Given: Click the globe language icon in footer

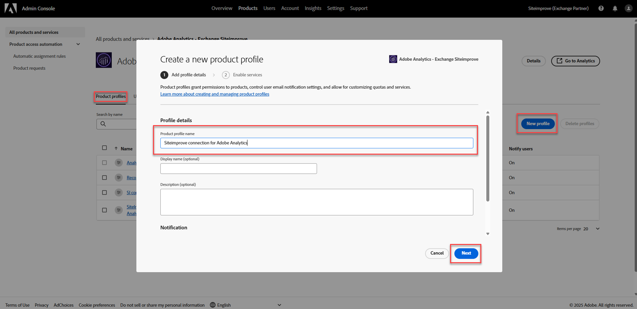Looking at the screenshot, I should (x=213, y=305).
